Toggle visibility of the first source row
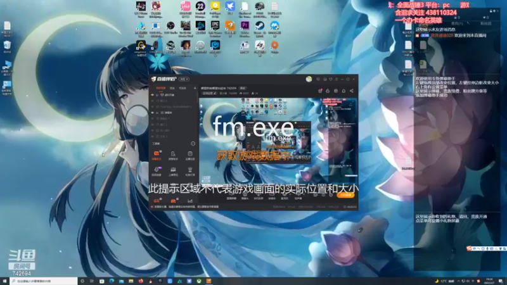 pos(152,95)
